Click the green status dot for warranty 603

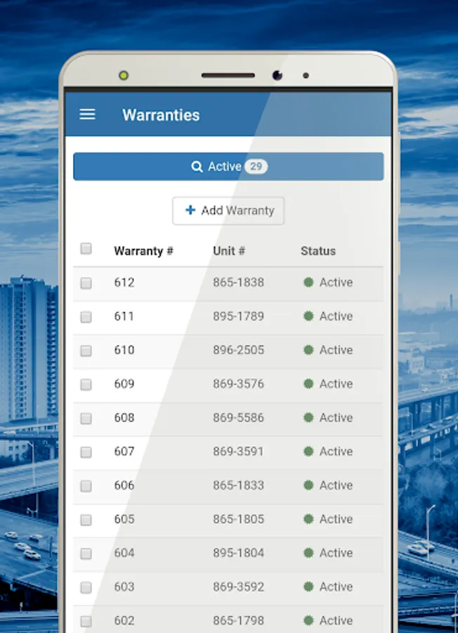click(308, 587)
